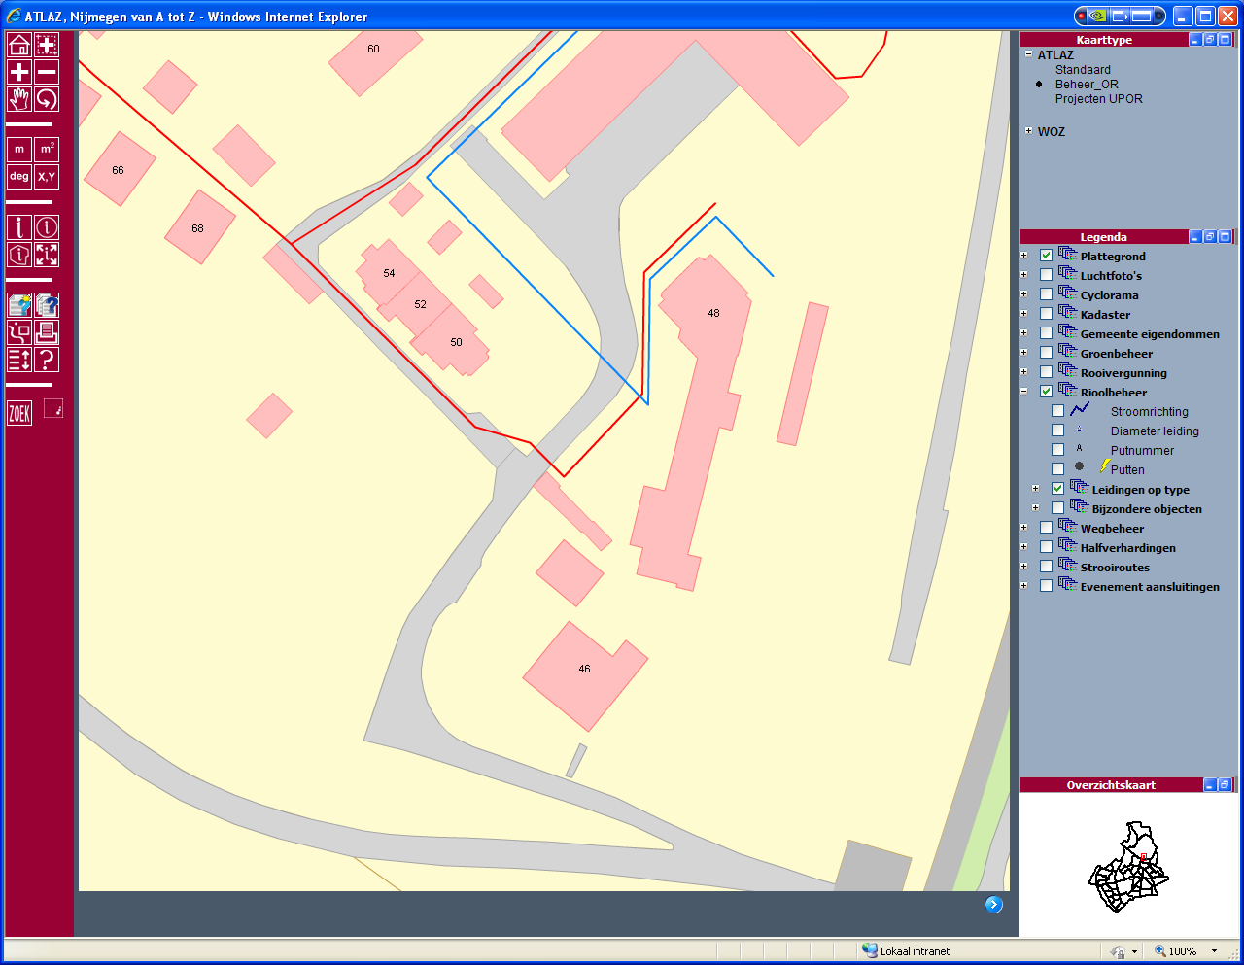Minimize the Legenda panel
Viewport: 1244px width, 965px height.
point(1195,237)
